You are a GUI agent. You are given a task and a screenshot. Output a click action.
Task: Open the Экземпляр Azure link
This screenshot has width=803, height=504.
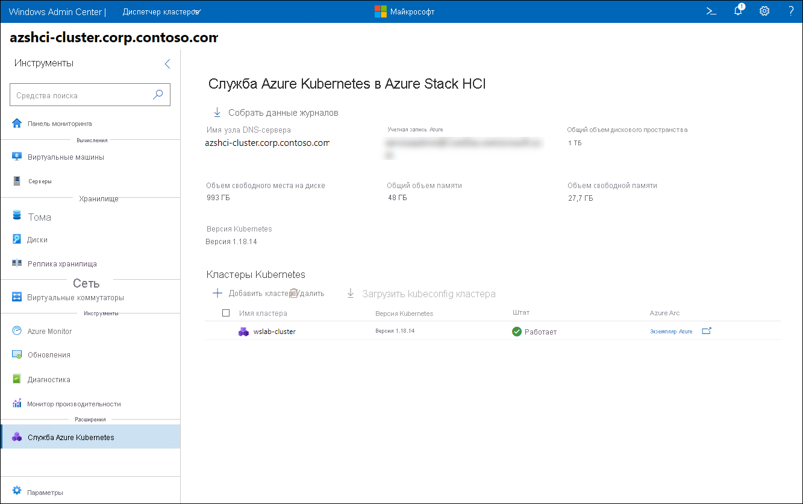(x=671, y=331)
